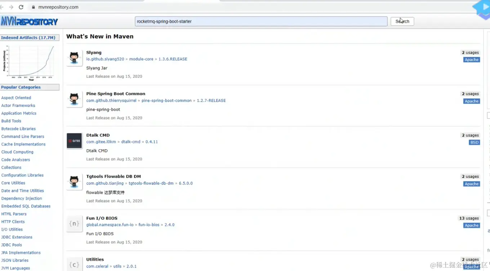Click the browser back arrow

tap(2, 7)
